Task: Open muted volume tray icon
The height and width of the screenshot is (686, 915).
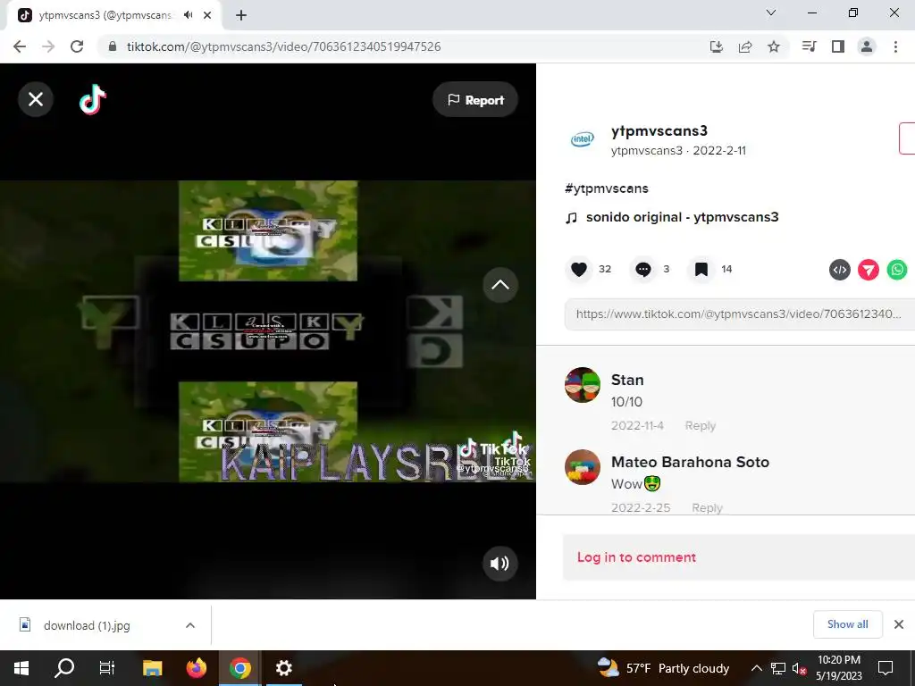Action: [799, 668]
